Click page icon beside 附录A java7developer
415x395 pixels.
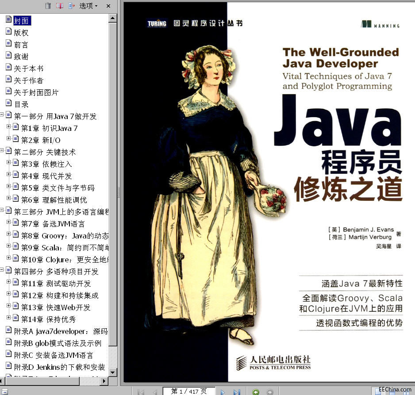[x=9, y=330]
